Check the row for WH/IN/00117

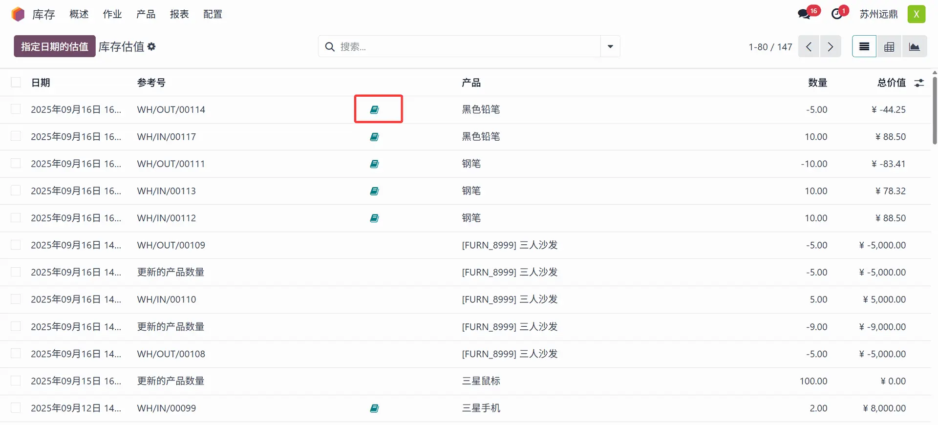click(16, 137)
